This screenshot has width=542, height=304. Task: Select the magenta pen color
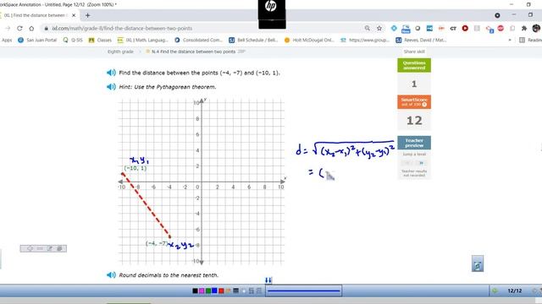(202, 290)
